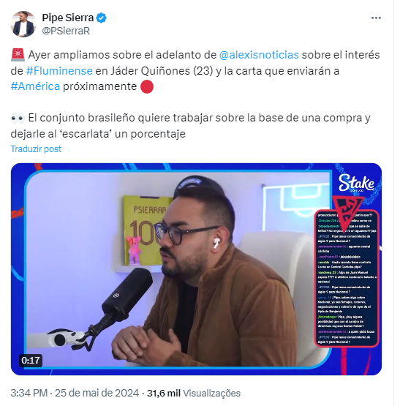The image size is (400, 406).
Task: Open the #Fluminense hashtag
Action: coord(59,71)
